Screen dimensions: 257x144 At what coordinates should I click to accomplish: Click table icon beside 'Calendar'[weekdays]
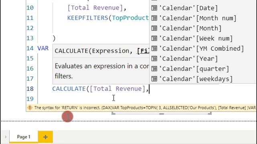pos(154,79)
